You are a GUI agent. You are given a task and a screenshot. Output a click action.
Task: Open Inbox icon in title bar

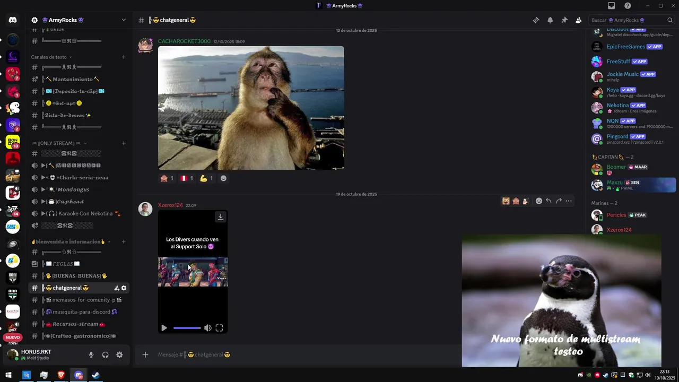[612, 6]
